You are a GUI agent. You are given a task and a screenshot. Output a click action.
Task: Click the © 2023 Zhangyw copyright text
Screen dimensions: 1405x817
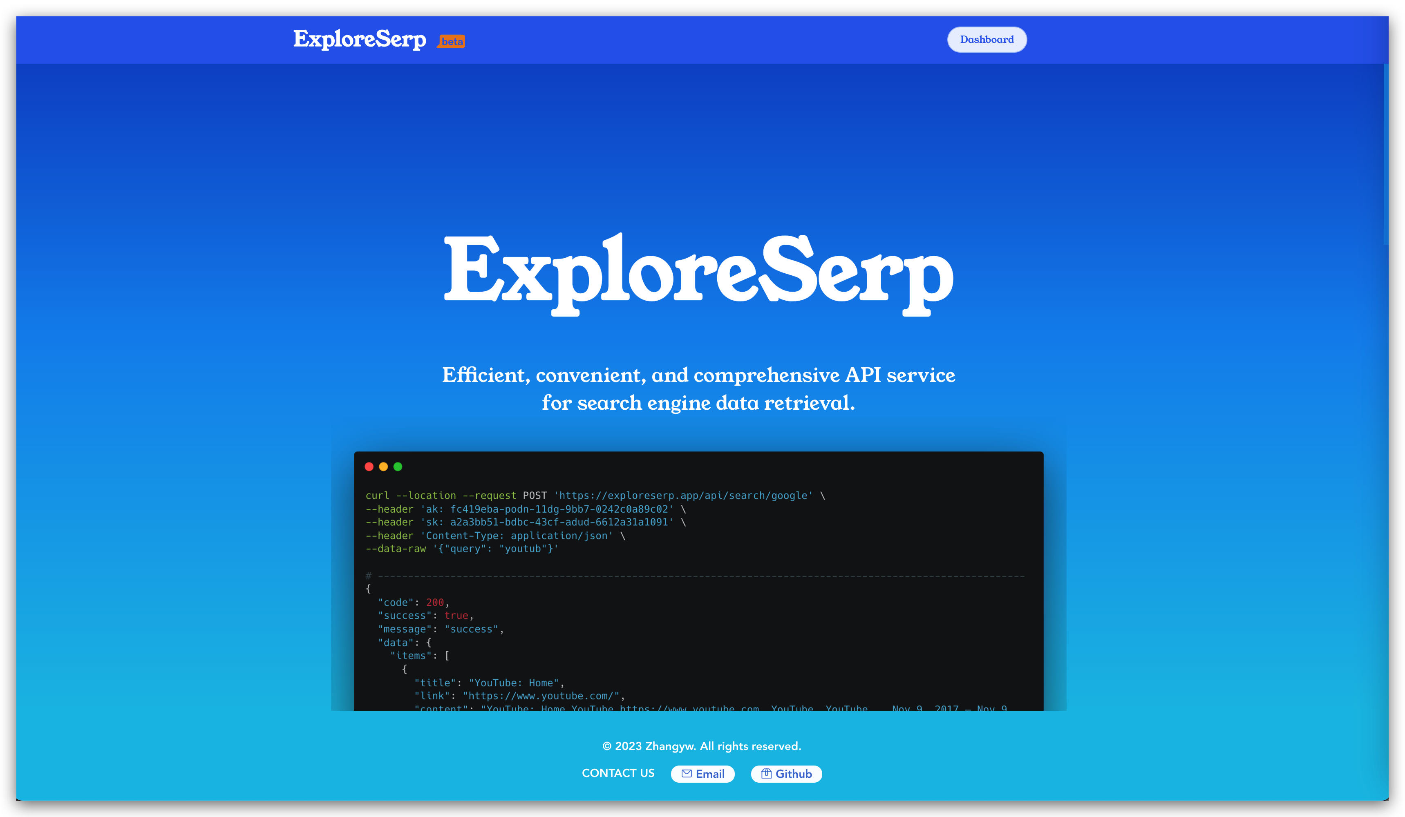pyautogui.click(x=701, y=746)
